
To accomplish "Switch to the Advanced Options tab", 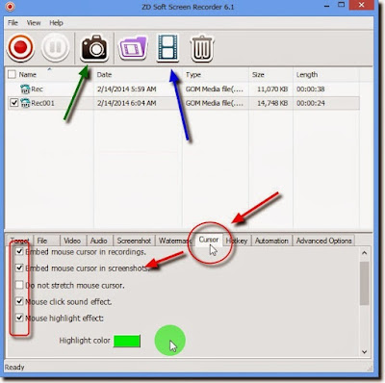I will [323, 241].
